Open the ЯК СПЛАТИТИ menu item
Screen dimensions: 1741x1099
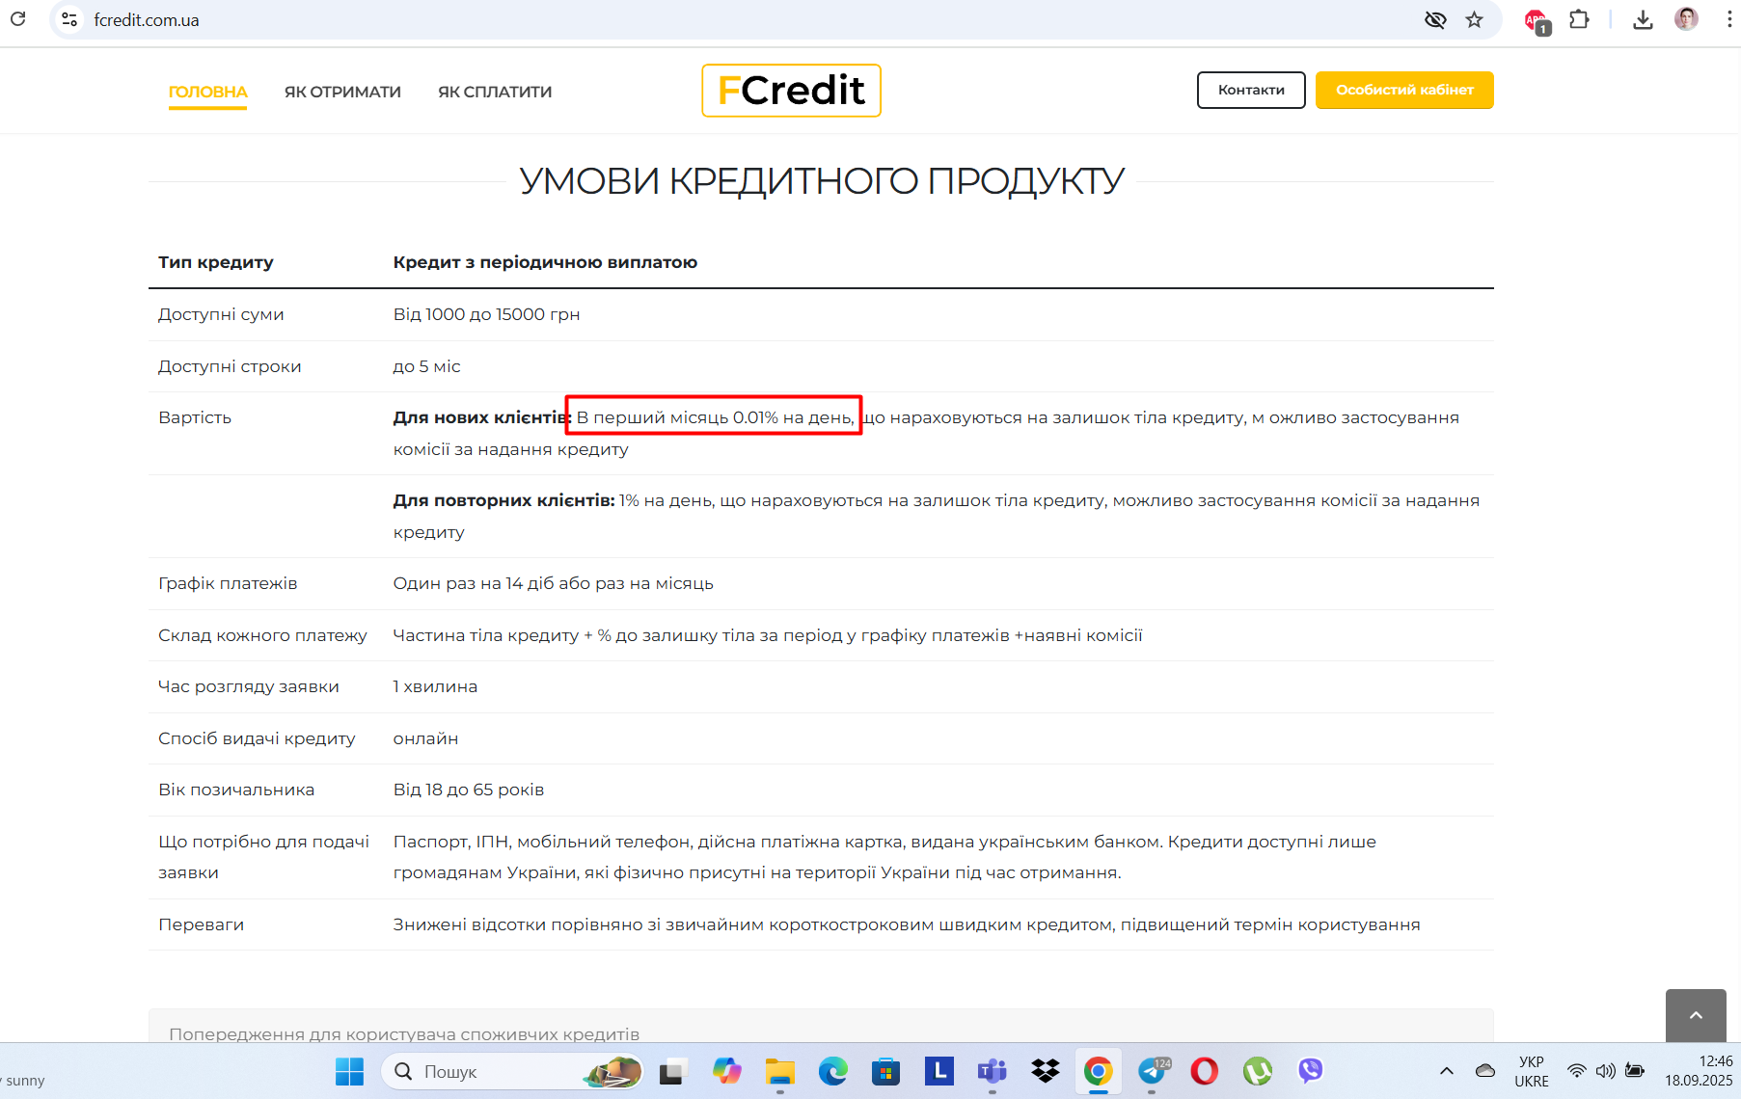tap(495, 92)
